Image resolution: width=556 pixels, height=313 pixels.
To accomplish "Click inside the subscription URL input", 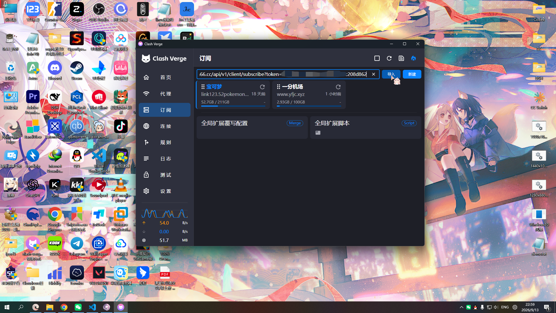I will pyautogui.click(x=283, y=74).
